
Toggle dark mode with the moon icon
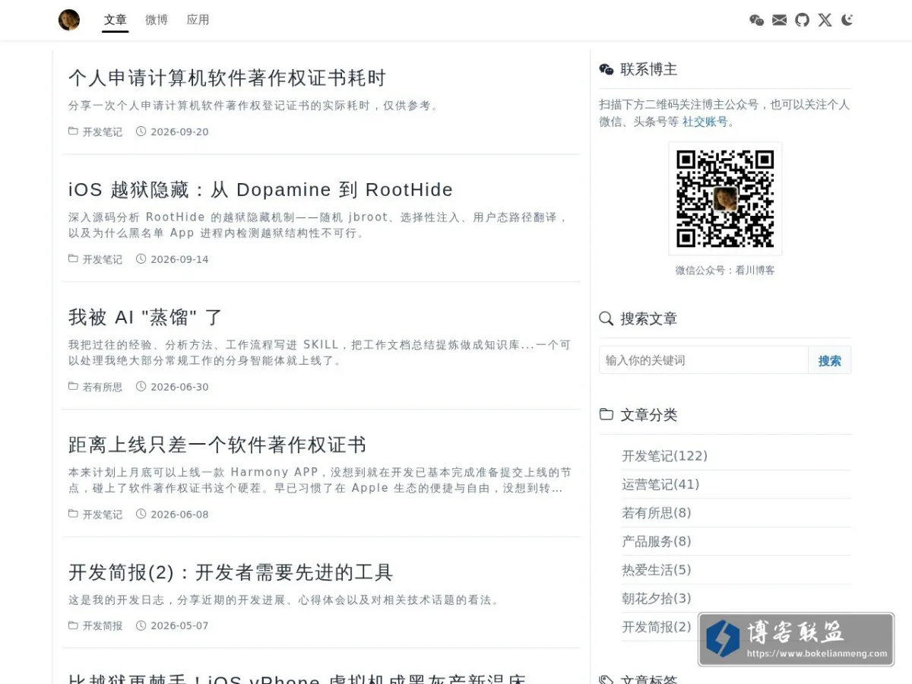(x=847, y=20)
